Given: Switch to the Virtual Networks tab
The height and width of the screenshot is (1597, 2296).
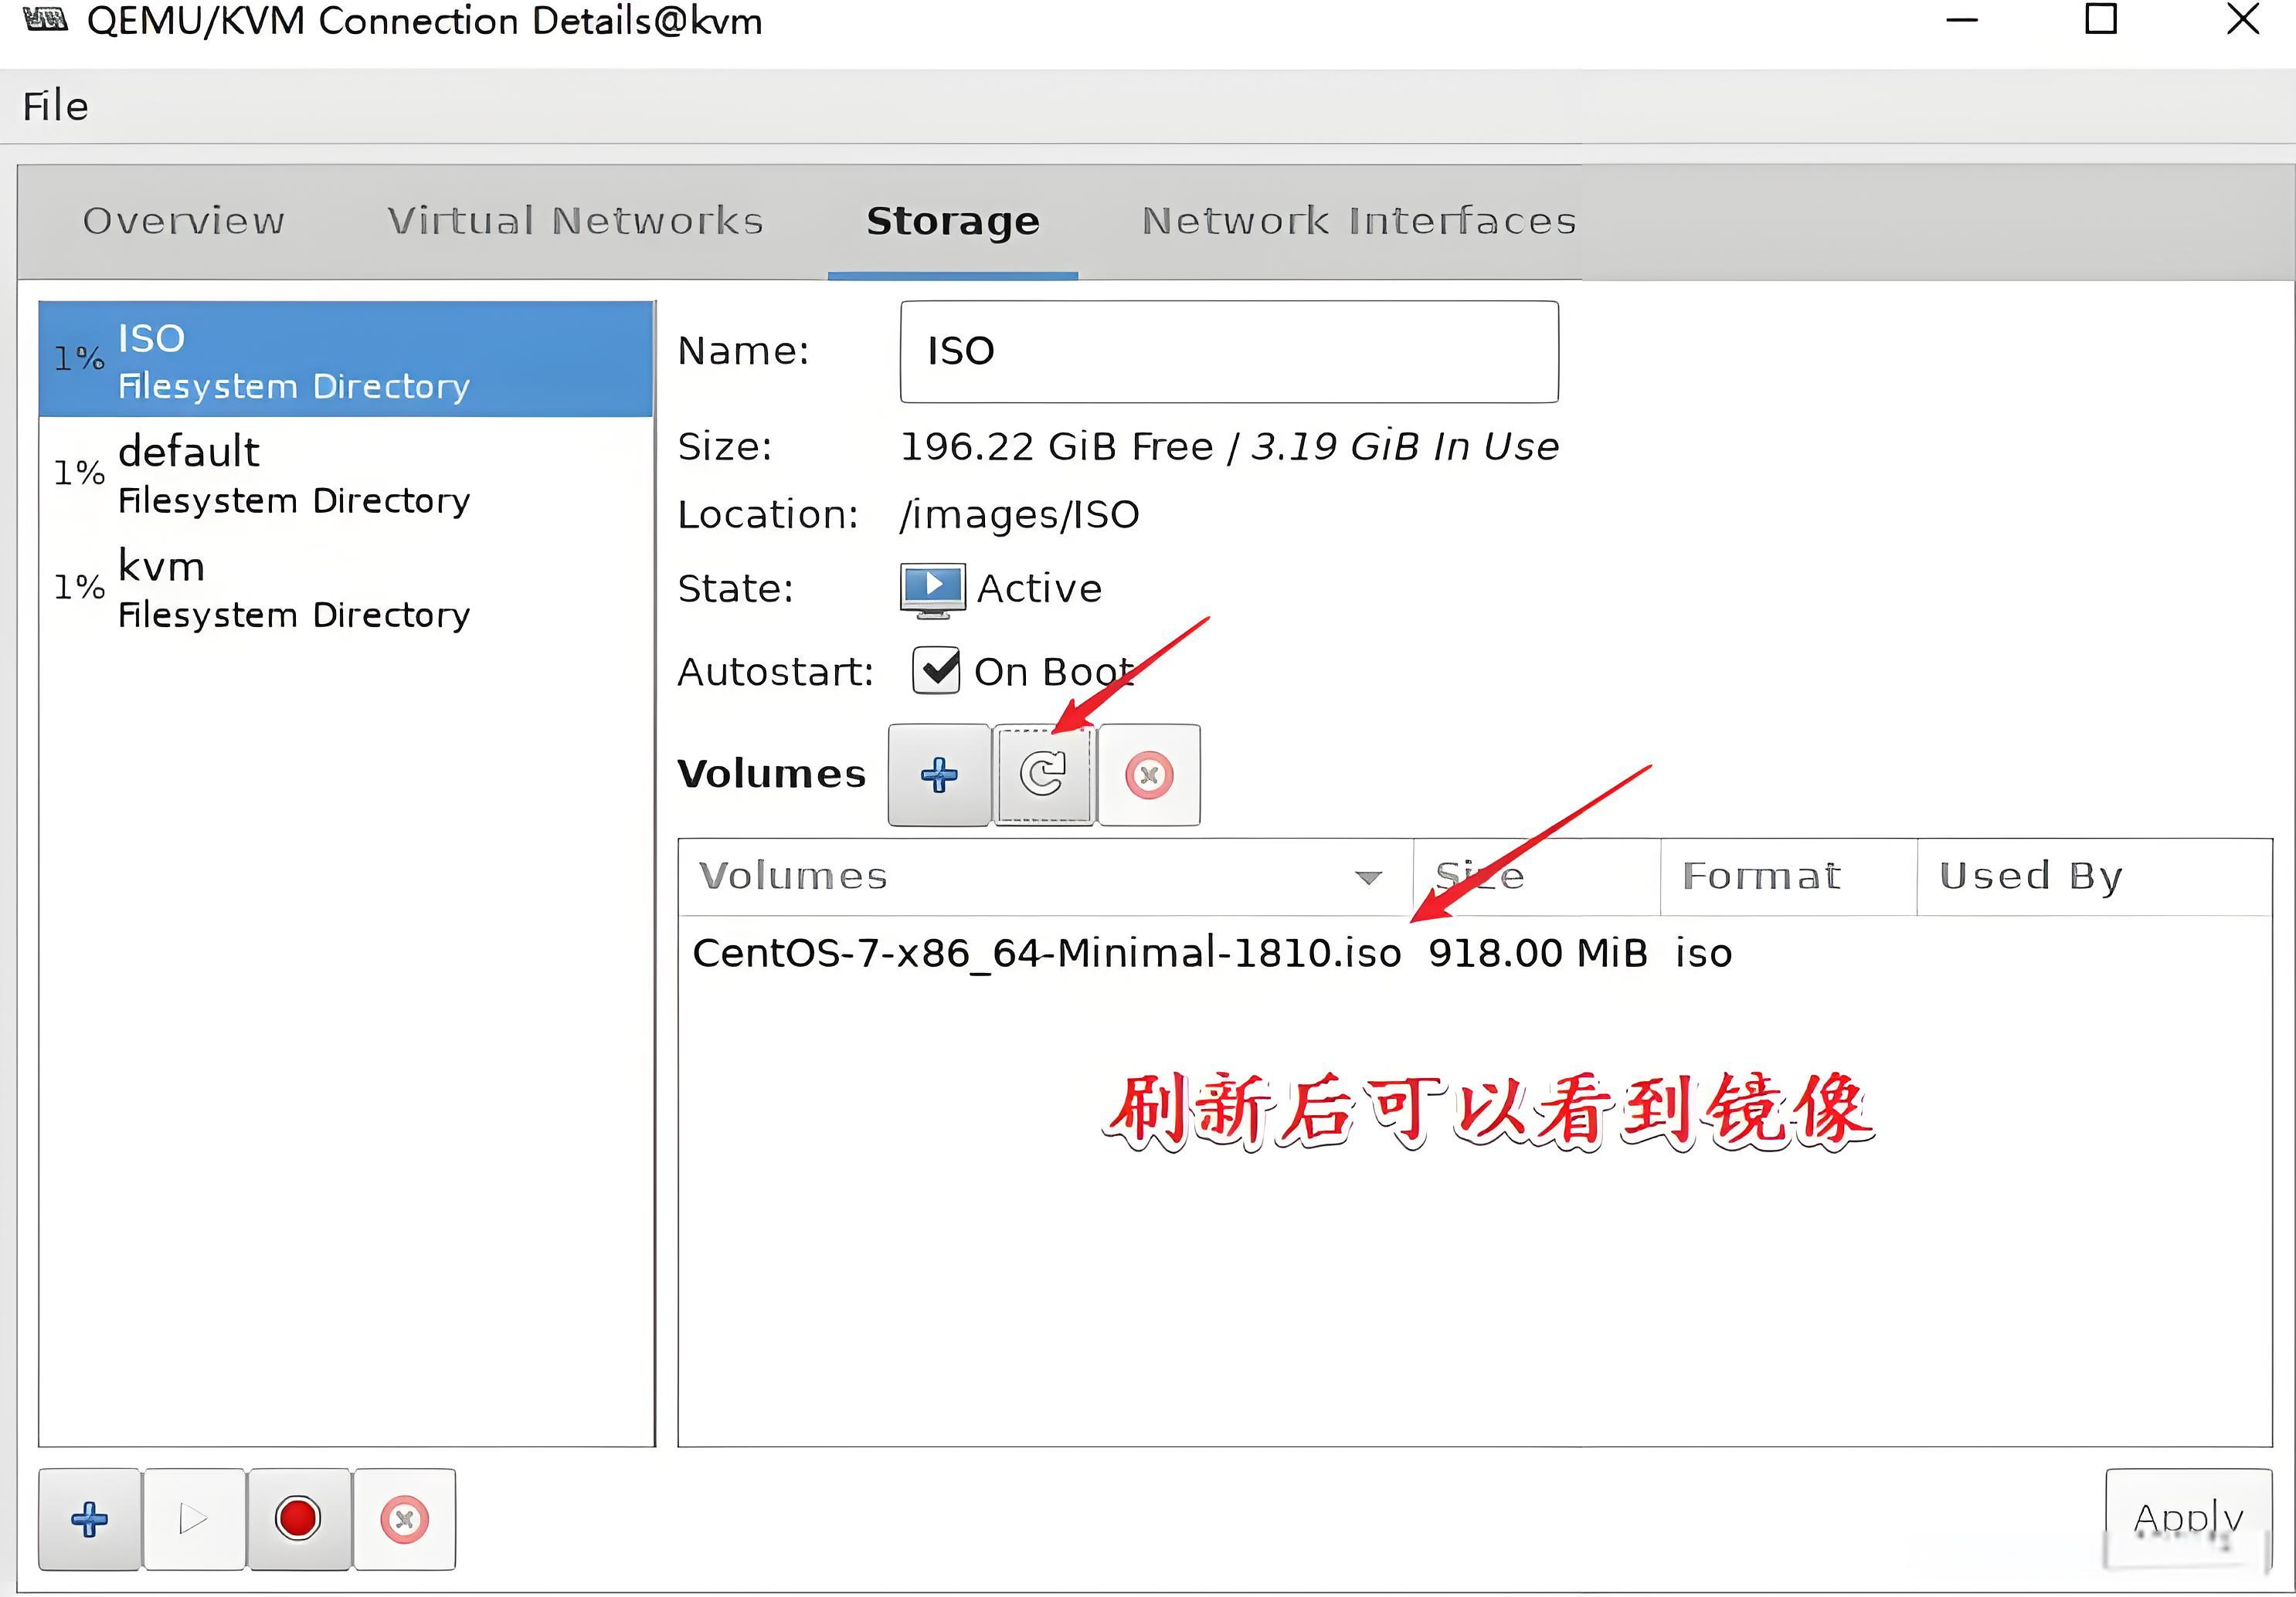Looking at the screenshot, I should pyautogui.click(x=575, y=221).
